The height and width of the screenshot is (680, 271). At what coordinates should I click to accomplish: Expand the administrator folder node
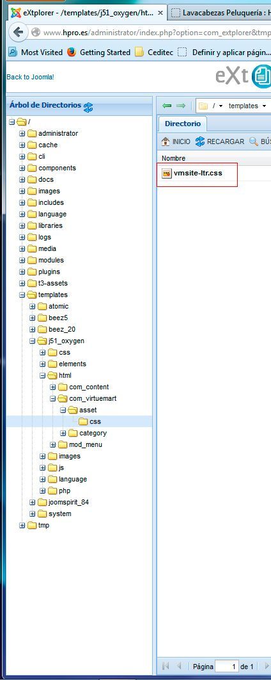coord(22,134)
